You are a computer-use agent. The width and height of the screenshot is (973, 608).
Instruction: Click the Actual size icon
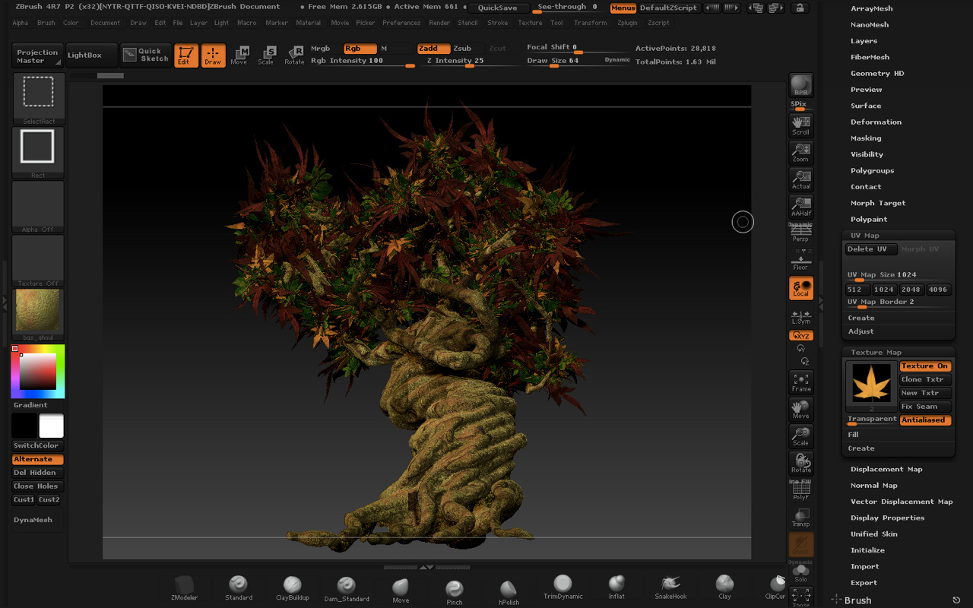coord(801,179)
